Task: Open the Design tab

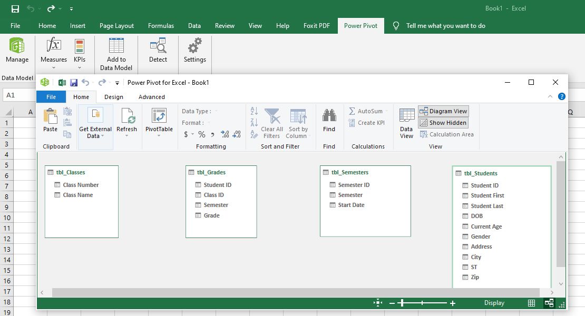Action: click(x=113, y=97)
